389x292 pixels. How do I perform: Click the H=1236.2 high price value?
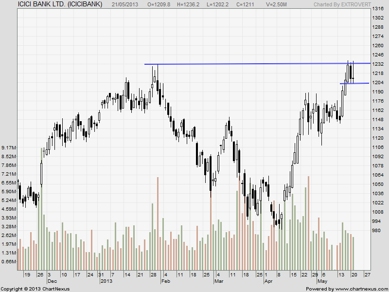pyautogui.click(x=197, y=4)
